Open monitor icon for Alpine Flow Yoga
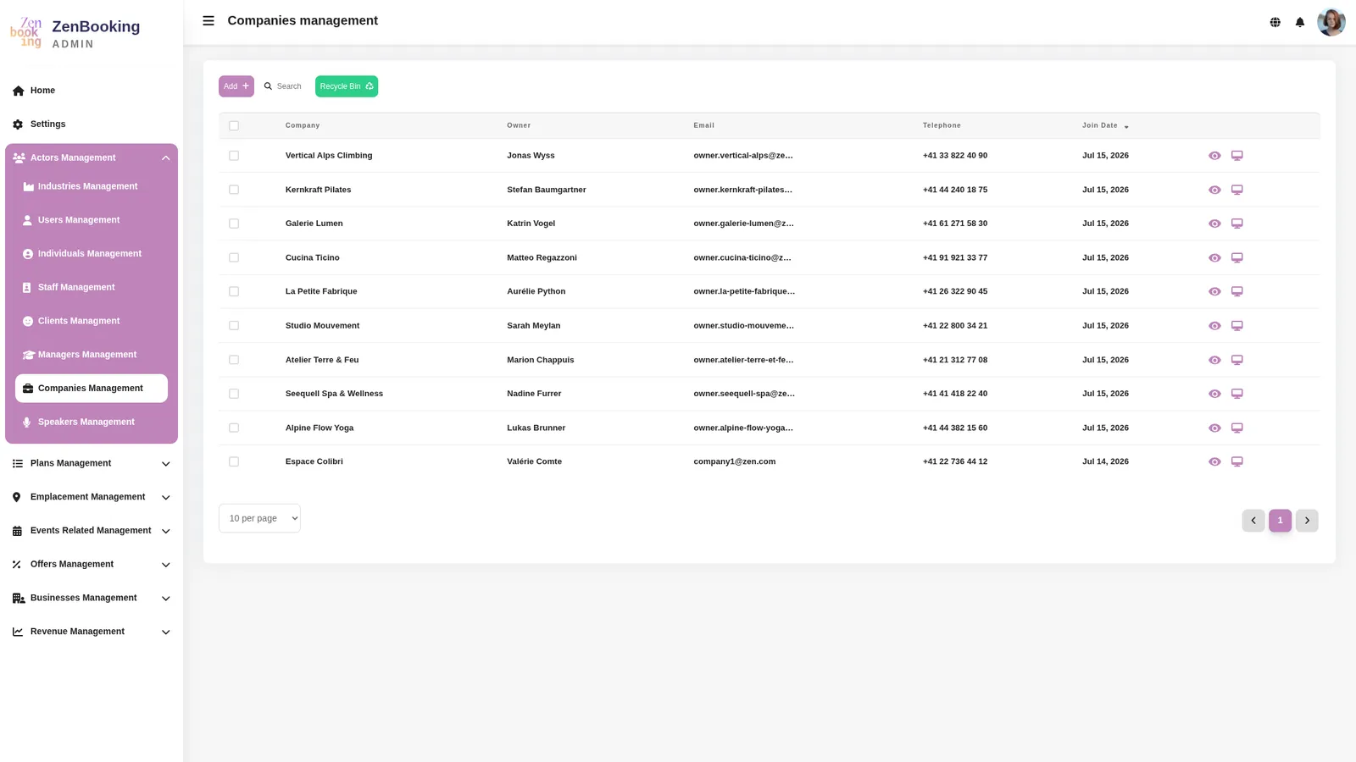 point(1237,428)
